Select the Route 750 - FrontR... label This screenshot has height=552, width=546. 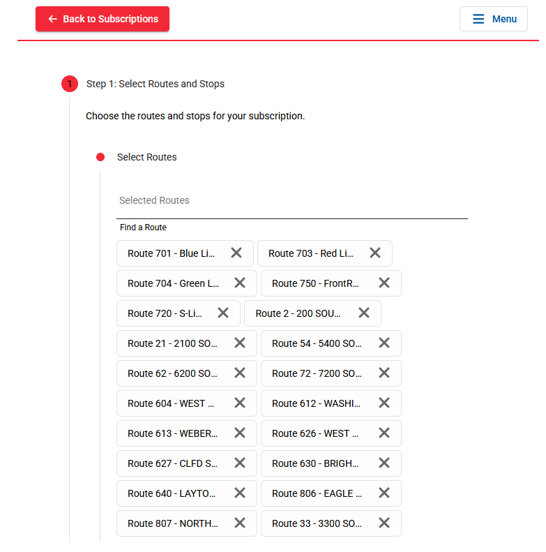316,283
